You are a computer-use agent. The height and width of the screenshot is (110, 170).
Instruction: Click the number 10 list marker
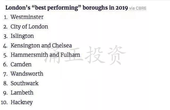click(x=4, y=103)
